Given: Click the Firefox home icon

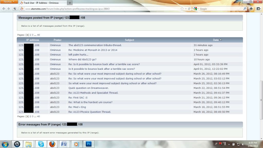Looking at the screenshot, I should coord(251,8).
